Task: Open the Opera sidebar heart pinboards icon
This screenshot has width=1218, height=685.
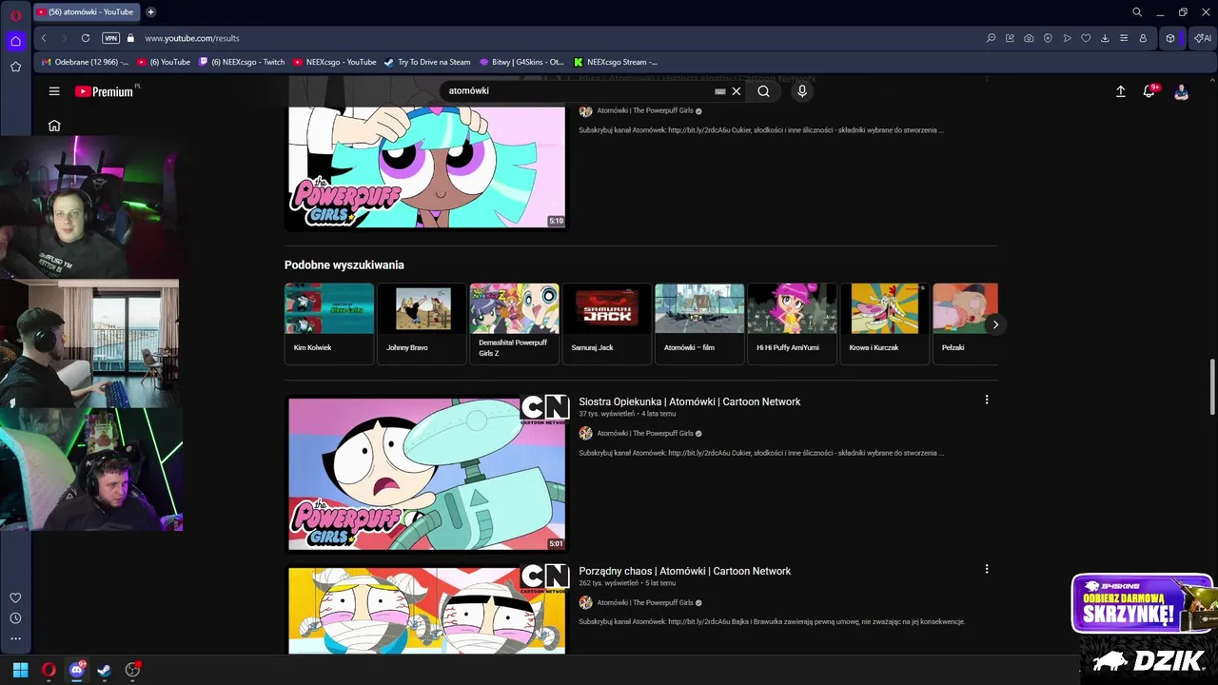Action: point(15,597)
